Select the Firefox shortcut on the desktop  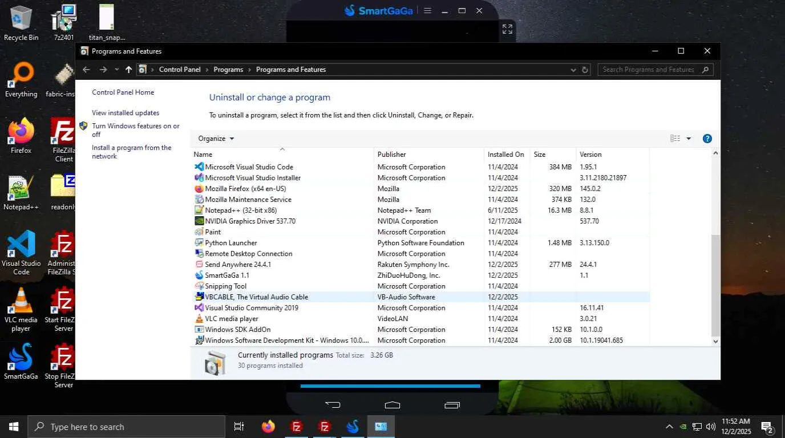tap(21, 136)
